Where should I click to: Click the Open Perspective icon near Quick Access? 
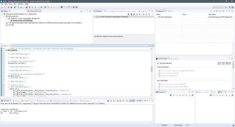click(226, 7)
